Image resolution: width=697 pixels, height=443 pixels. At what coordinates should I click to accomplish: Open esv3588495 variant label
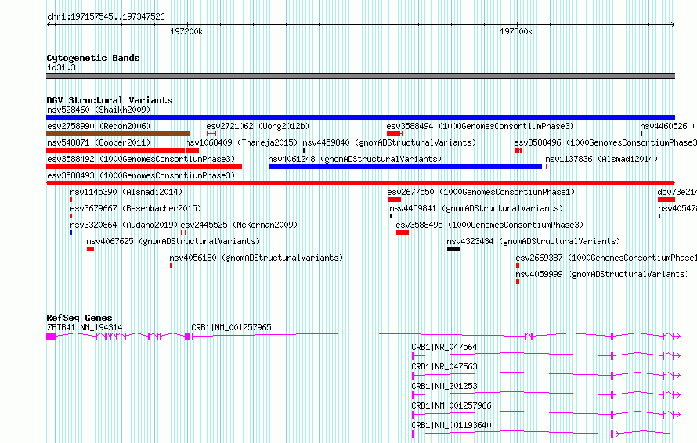pyautogui.click(x=489, y=225)
